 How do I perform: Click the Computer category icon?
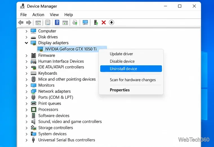33,31
